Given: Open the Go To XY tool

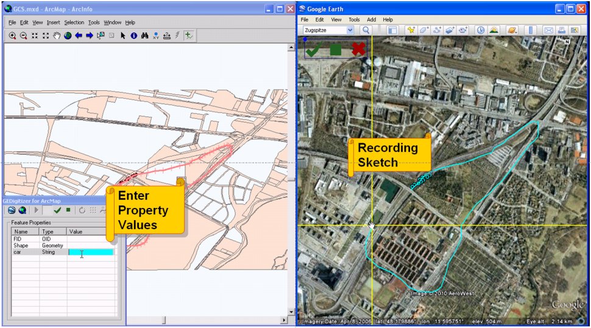Looking at the screenshot, I should click(x=155, y=35).
